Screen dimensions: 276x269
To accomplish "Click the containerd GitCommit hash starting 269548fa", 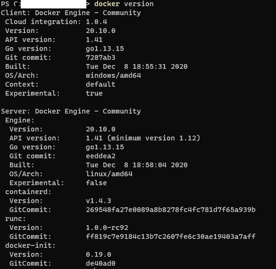I will tap(171, 210).
